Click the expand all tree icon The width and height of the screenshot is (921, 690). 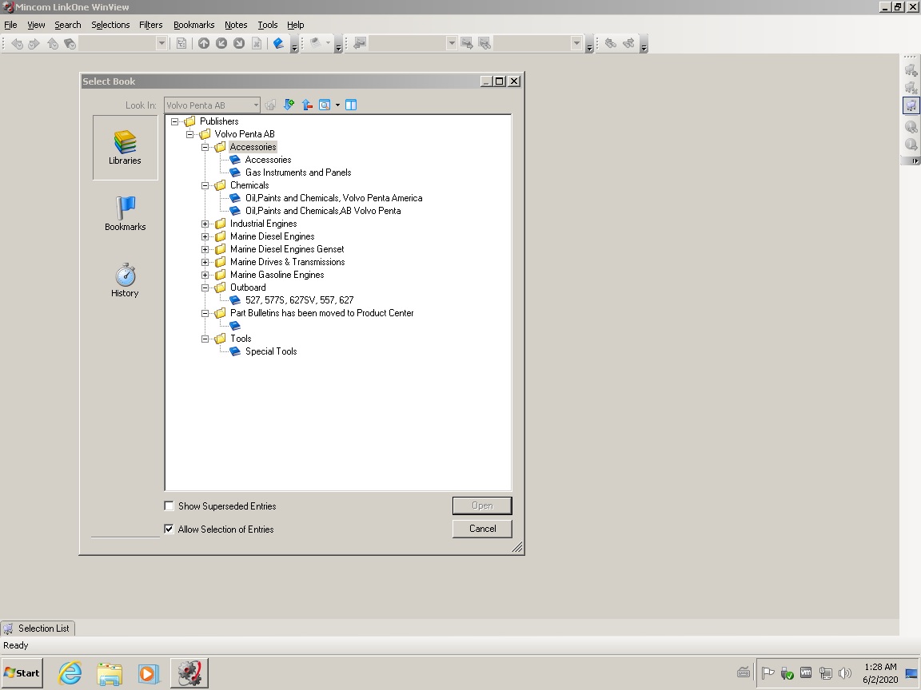289,105
